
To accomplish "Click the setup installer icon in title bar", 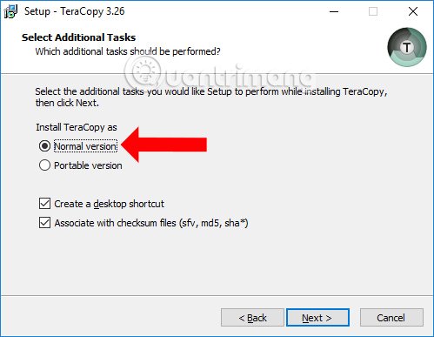I will (x=10, y=11).
